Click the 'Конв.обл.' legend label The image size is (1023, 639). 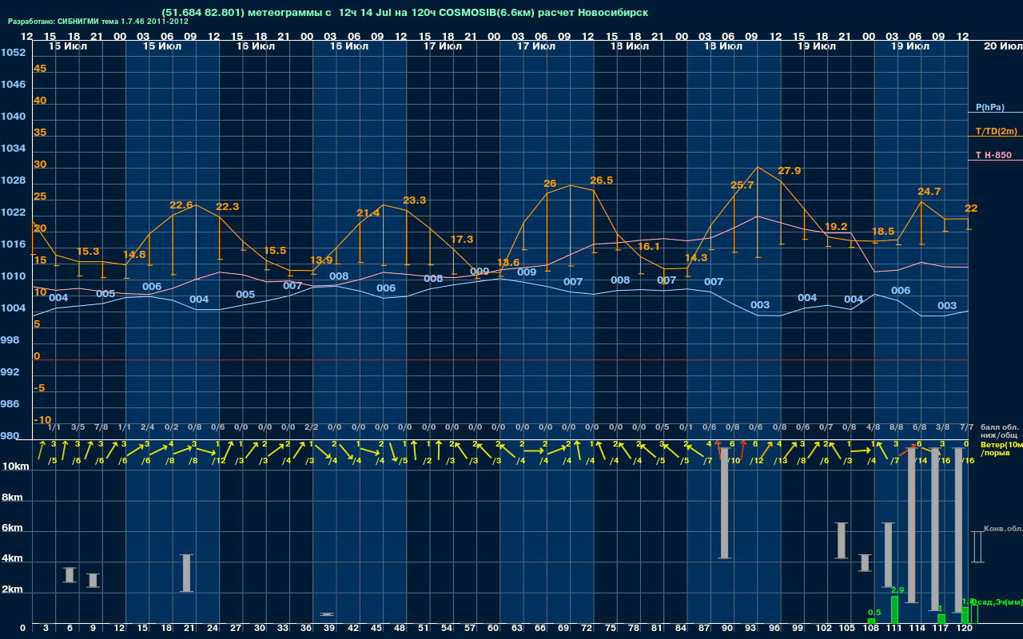coord(1003,529)
